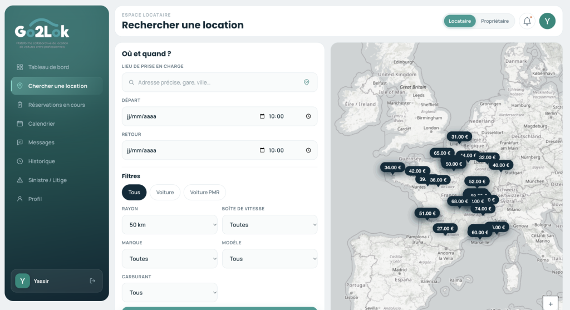Click the Messages chat bubble icon
The height and width of the screenshot is (310, 570).
pyautogui.click(x=20, y=142)
